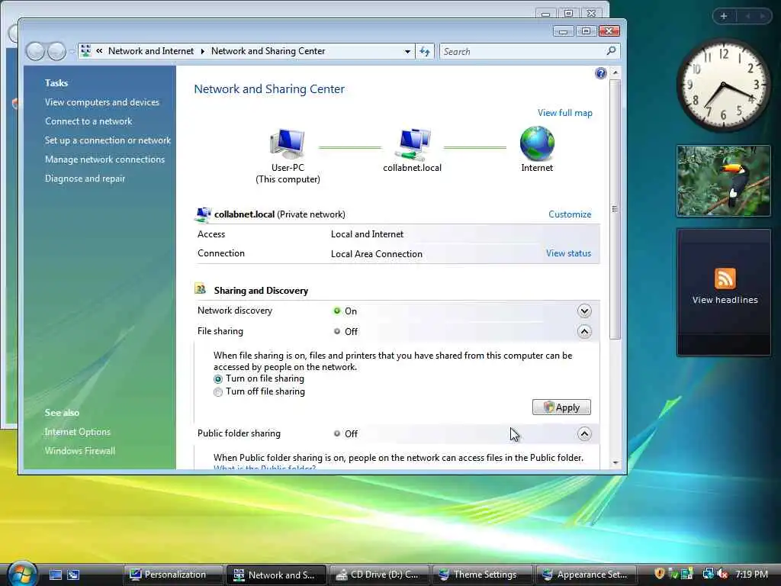Screen dimensions: 781x586
Task: Click Network and Internet breadcrumb
Action: 151,51
